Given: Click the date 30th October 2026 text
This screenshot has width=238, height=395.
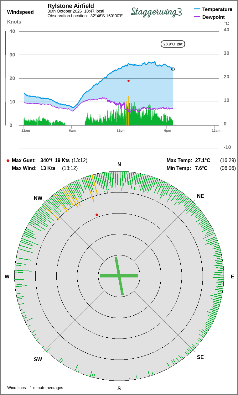Looking at the screenshot, I should coord(65,11).
